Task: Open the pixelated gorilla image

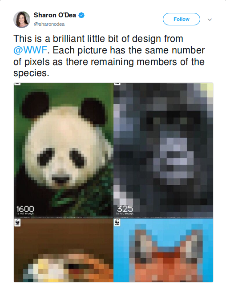Action: pos(163,150)
